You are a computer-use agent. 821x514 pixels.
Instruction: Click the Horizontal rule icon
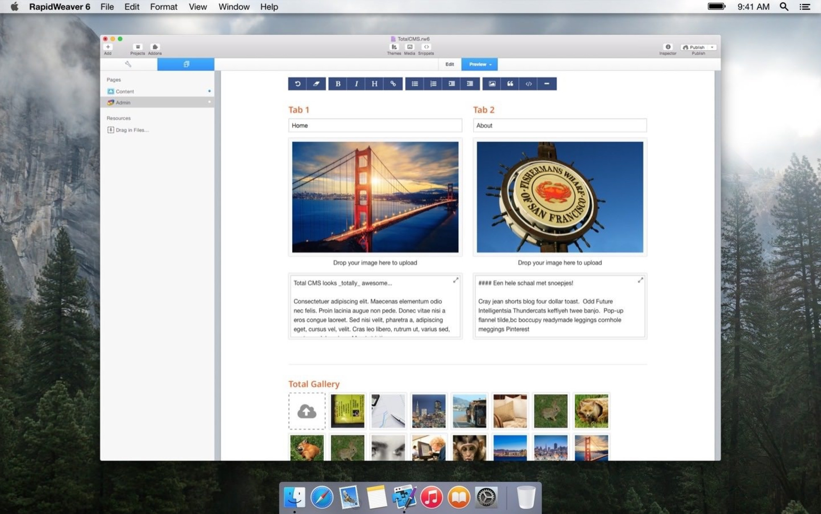pyautogui.click(x=547, y=83)
